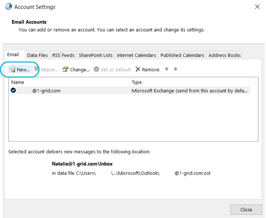Select the Email tab

13,55
